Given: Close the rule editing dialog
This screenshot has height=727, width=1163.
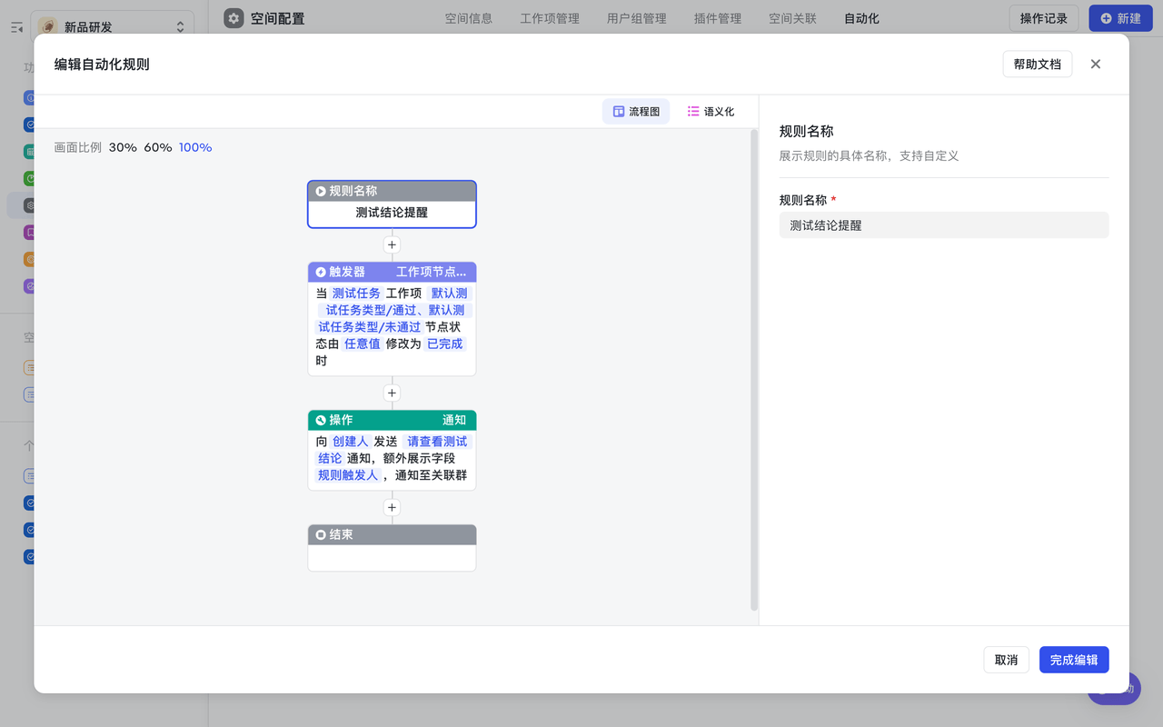Looking at the screenshot, I should [x=1096, y=65].
